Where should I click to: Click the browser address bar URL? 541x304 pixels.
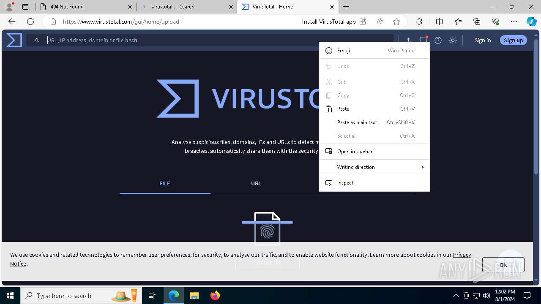121,22
